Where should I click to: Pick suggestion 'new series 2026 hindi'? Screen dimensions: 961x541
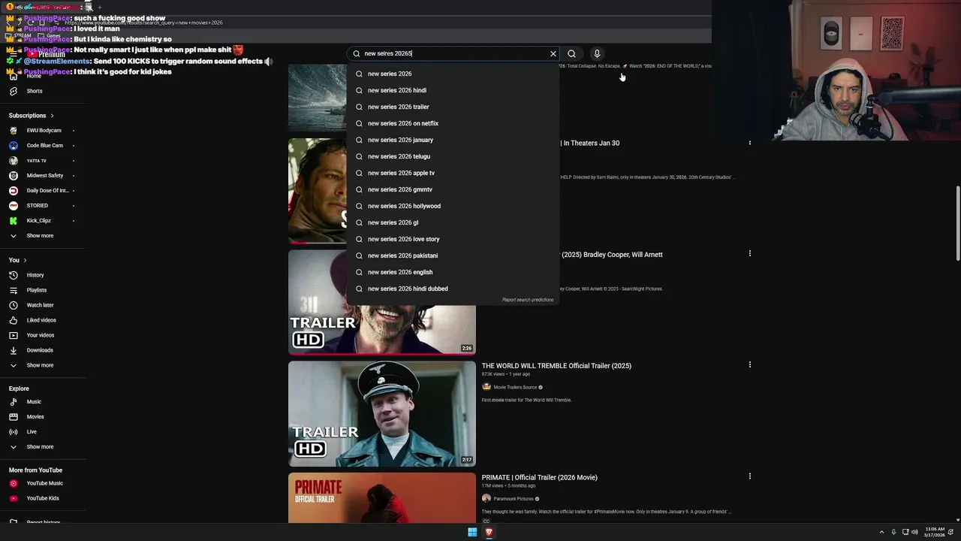click(453, 90)
